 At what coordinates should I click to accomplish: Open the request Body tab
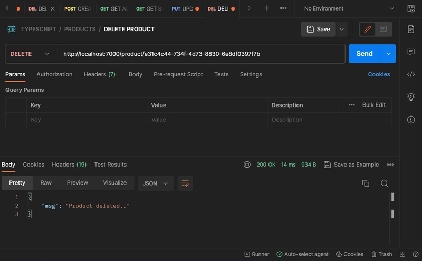[x=136, y=74]
